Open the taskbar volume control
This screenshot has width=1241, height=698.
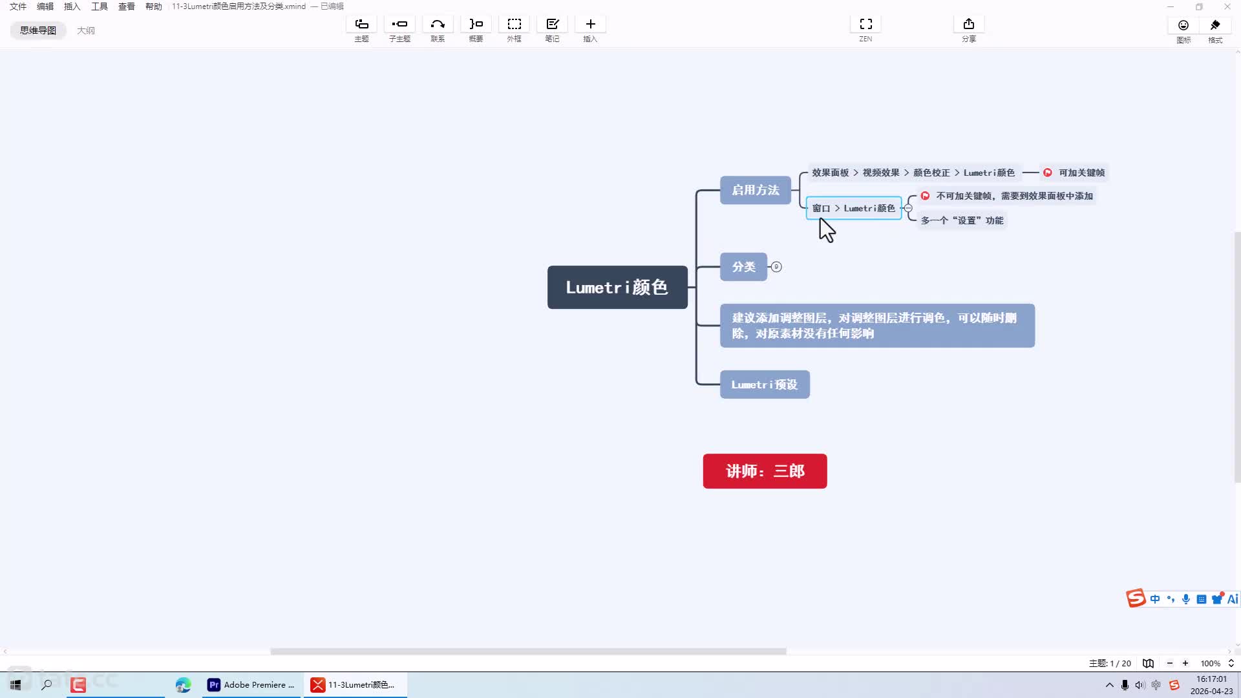click(1140, 685)
